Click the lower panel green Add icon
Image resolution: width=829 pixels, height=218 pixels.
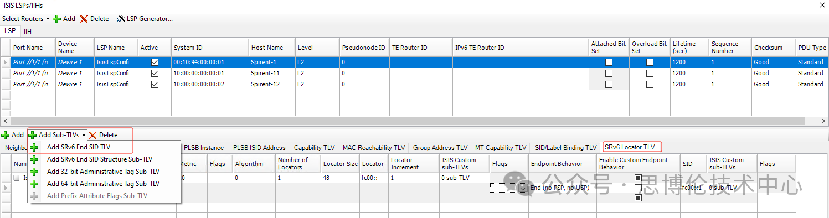pyautogui.click(x=6, y=135)
